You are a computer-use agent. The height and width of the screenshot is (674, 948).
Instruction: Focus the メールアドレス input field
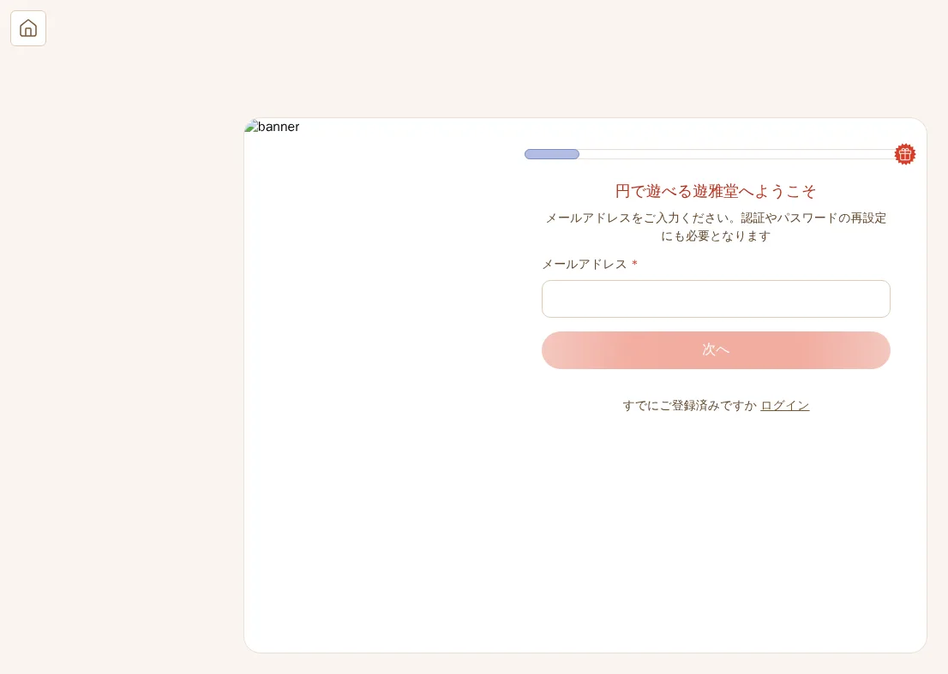tap(716, 299)
